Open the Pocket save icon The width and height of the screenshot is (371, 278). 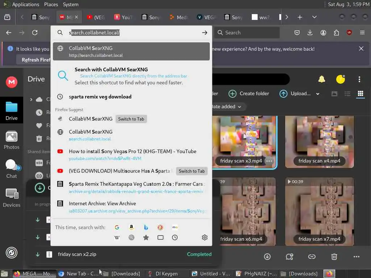297,33
